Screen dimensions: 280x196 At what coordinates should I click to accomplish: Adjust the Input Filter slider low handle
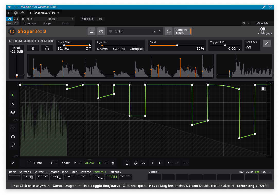[64, 45]
